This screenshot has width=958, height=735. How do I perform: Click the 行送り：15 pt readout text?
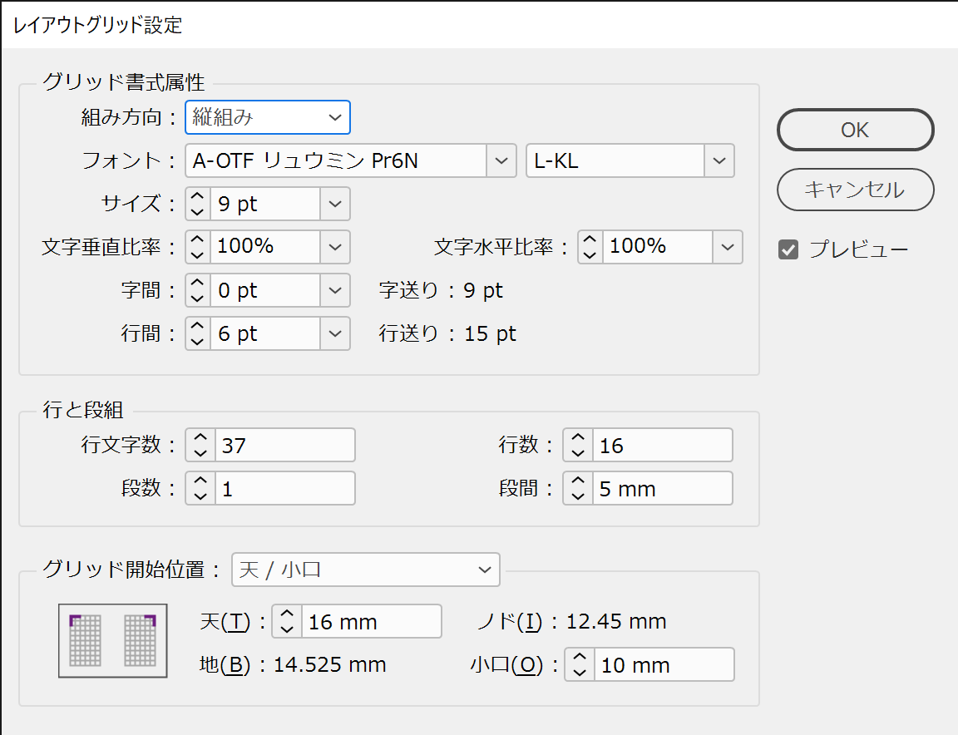(447, 333)
